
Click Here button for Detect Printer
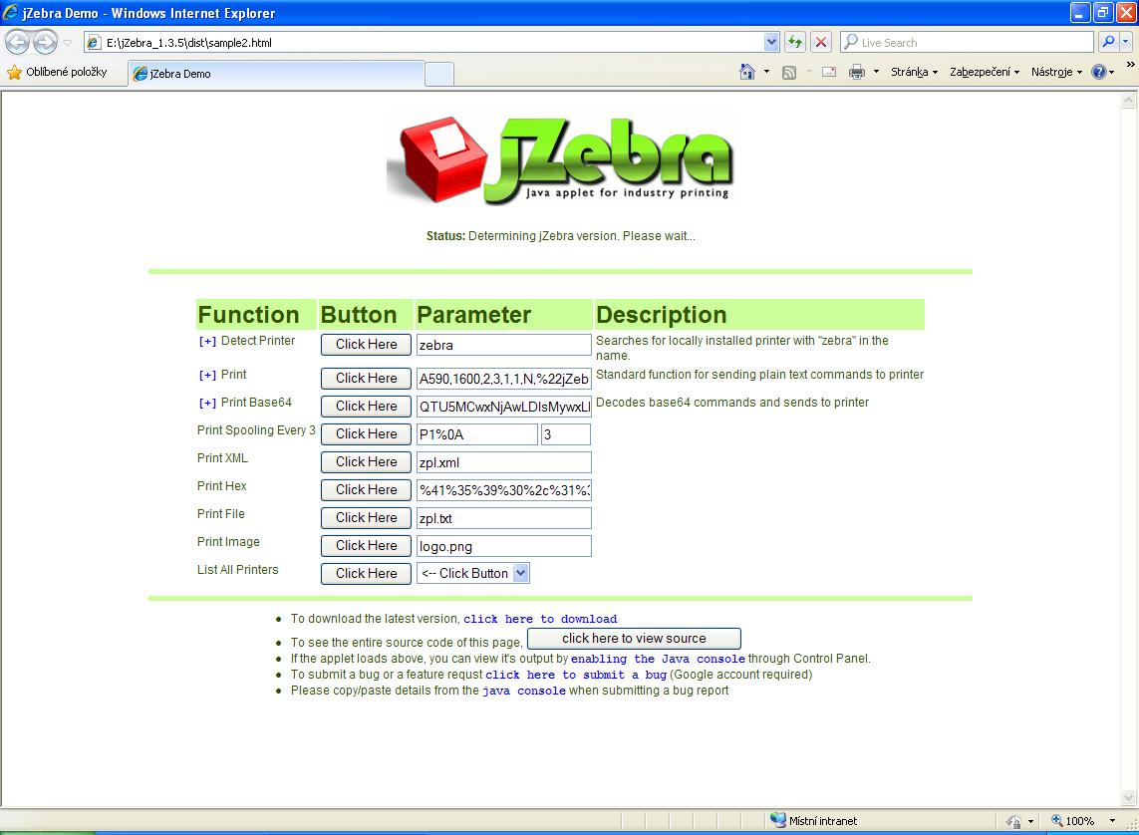366,344
